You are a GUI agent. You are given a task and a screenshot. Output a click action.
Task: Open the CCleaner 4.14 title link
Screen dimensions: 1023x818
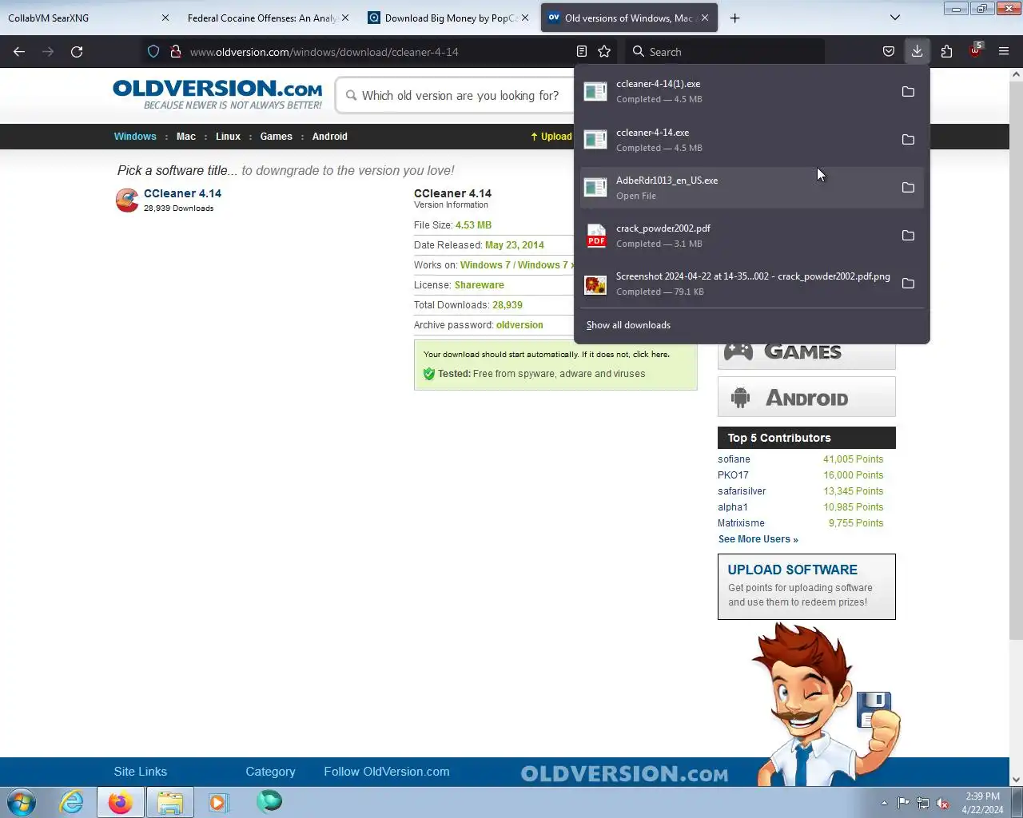(x=182, y=193)
